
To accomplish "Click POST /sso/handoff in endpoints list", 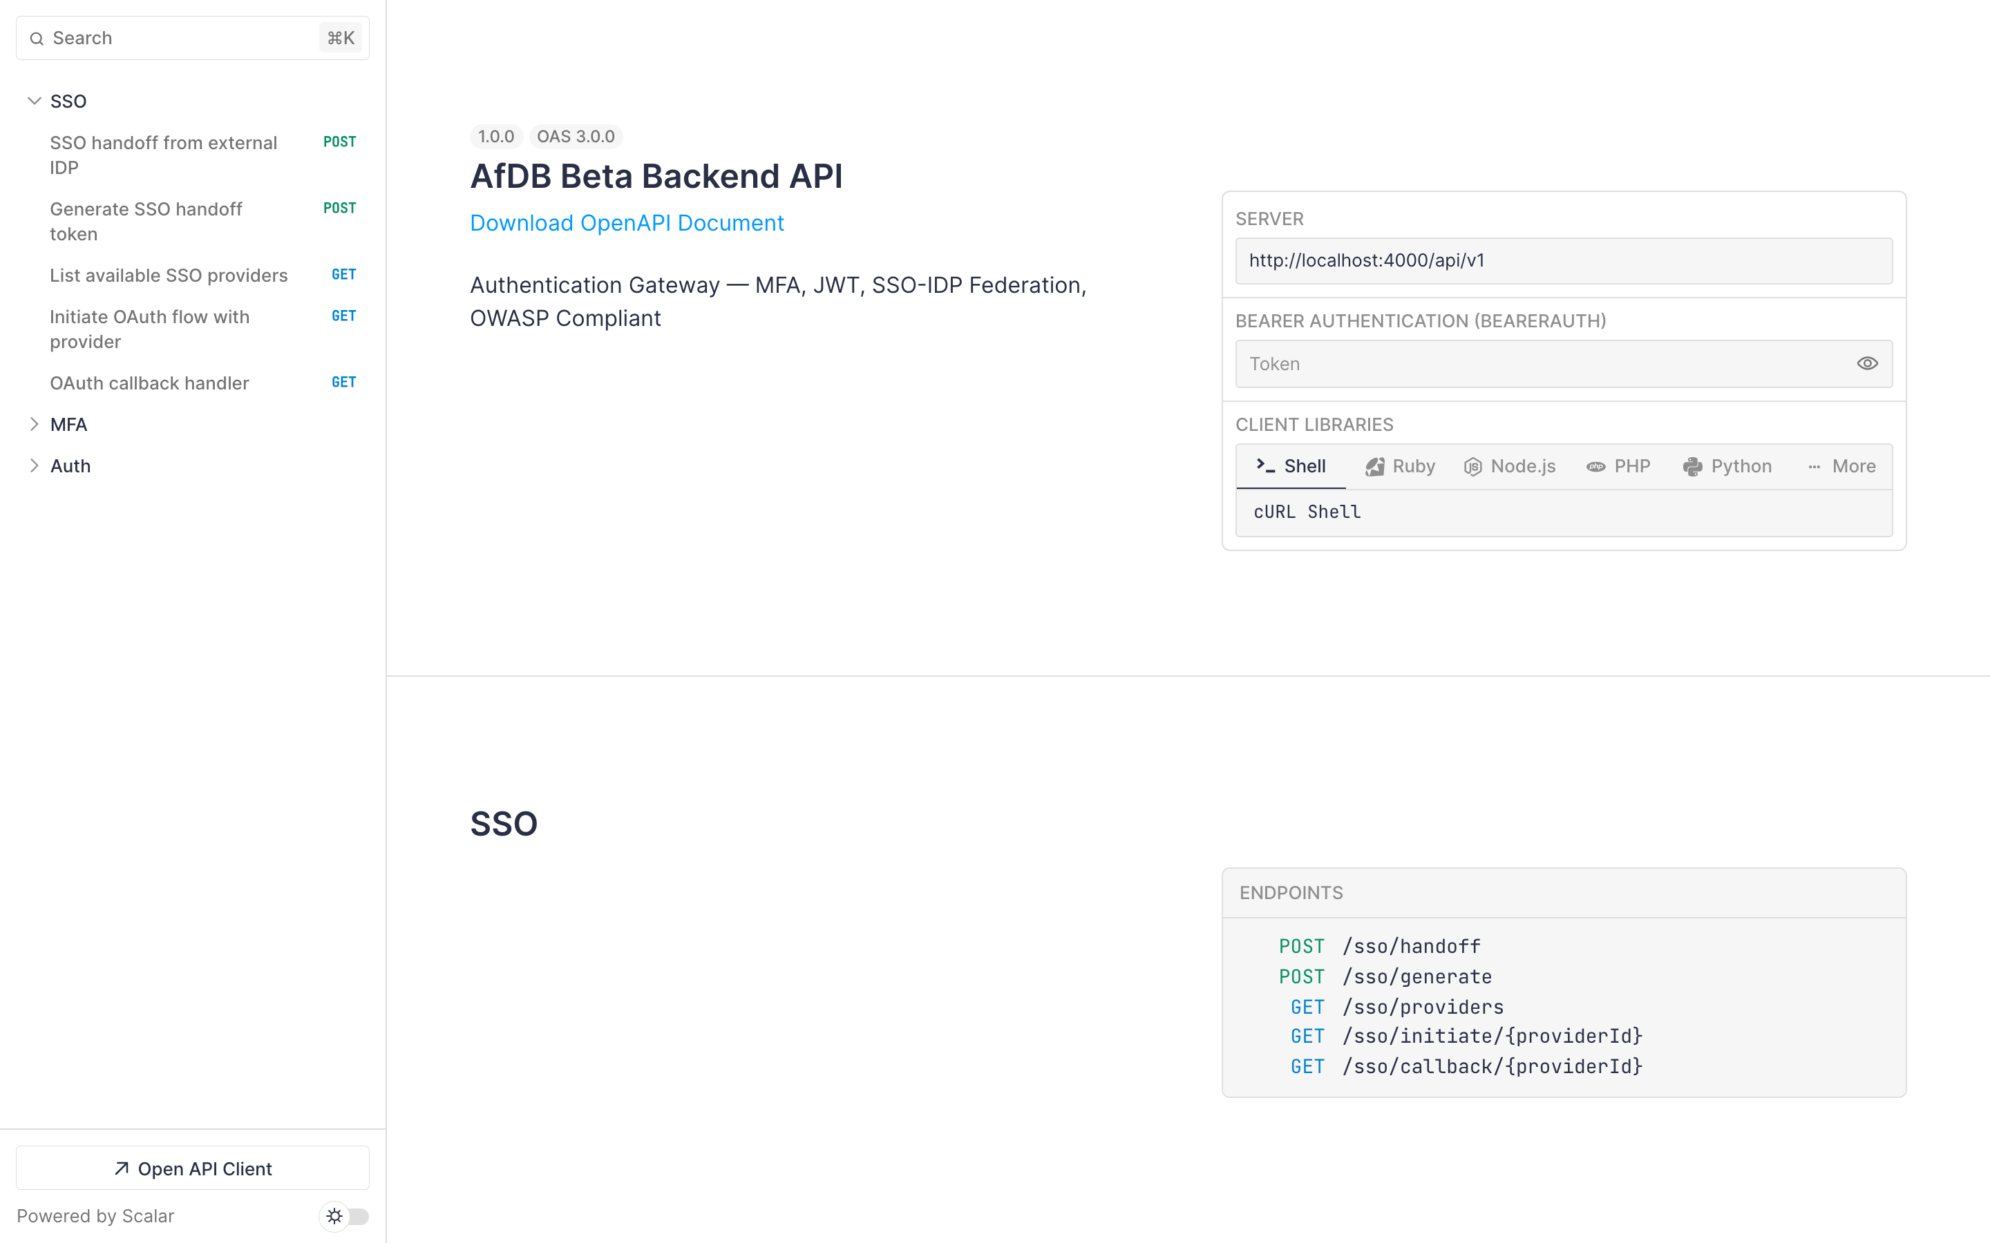I will pyautogui.click(x=1379, y=946).
